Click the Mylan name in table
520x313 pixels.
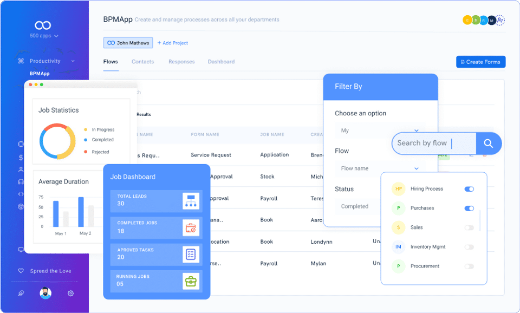pos(318,264)
